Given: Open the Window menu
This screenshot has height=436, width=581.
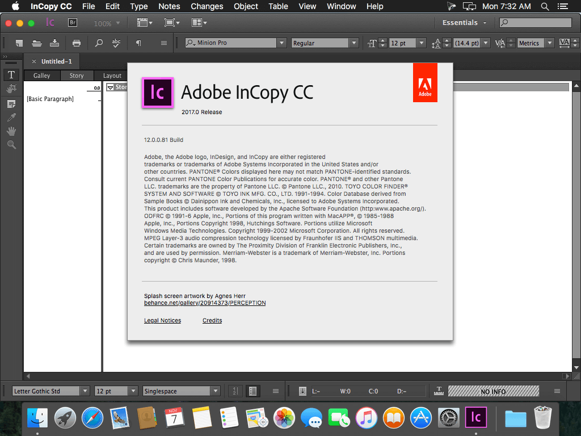Looking at the screenshot, I should pos(341,6).
